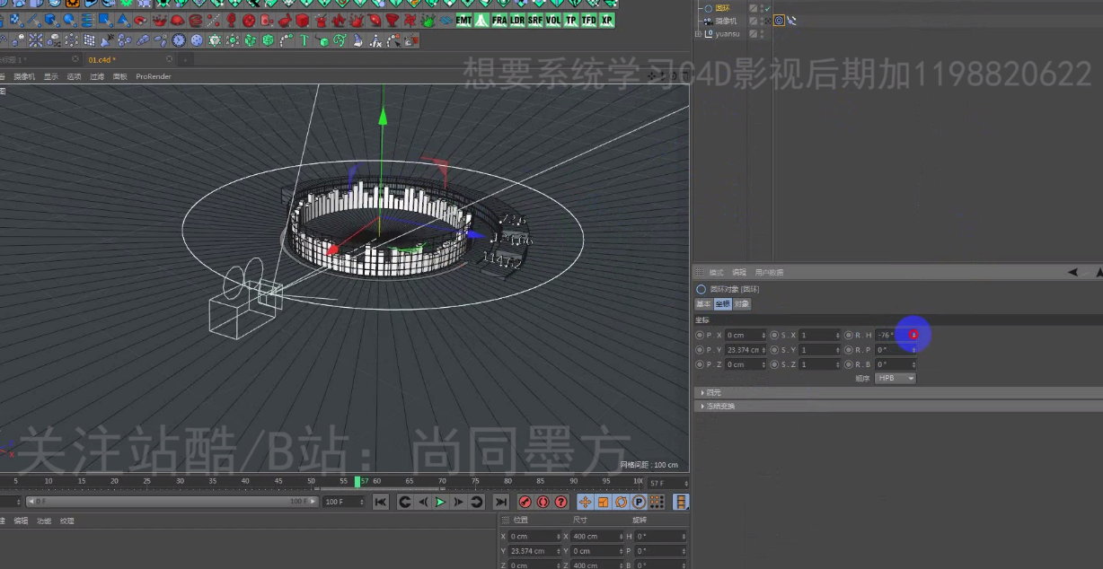Select the 01.c4d document tab
Viewport: 1103px width, 569px height.
(101, 59)
